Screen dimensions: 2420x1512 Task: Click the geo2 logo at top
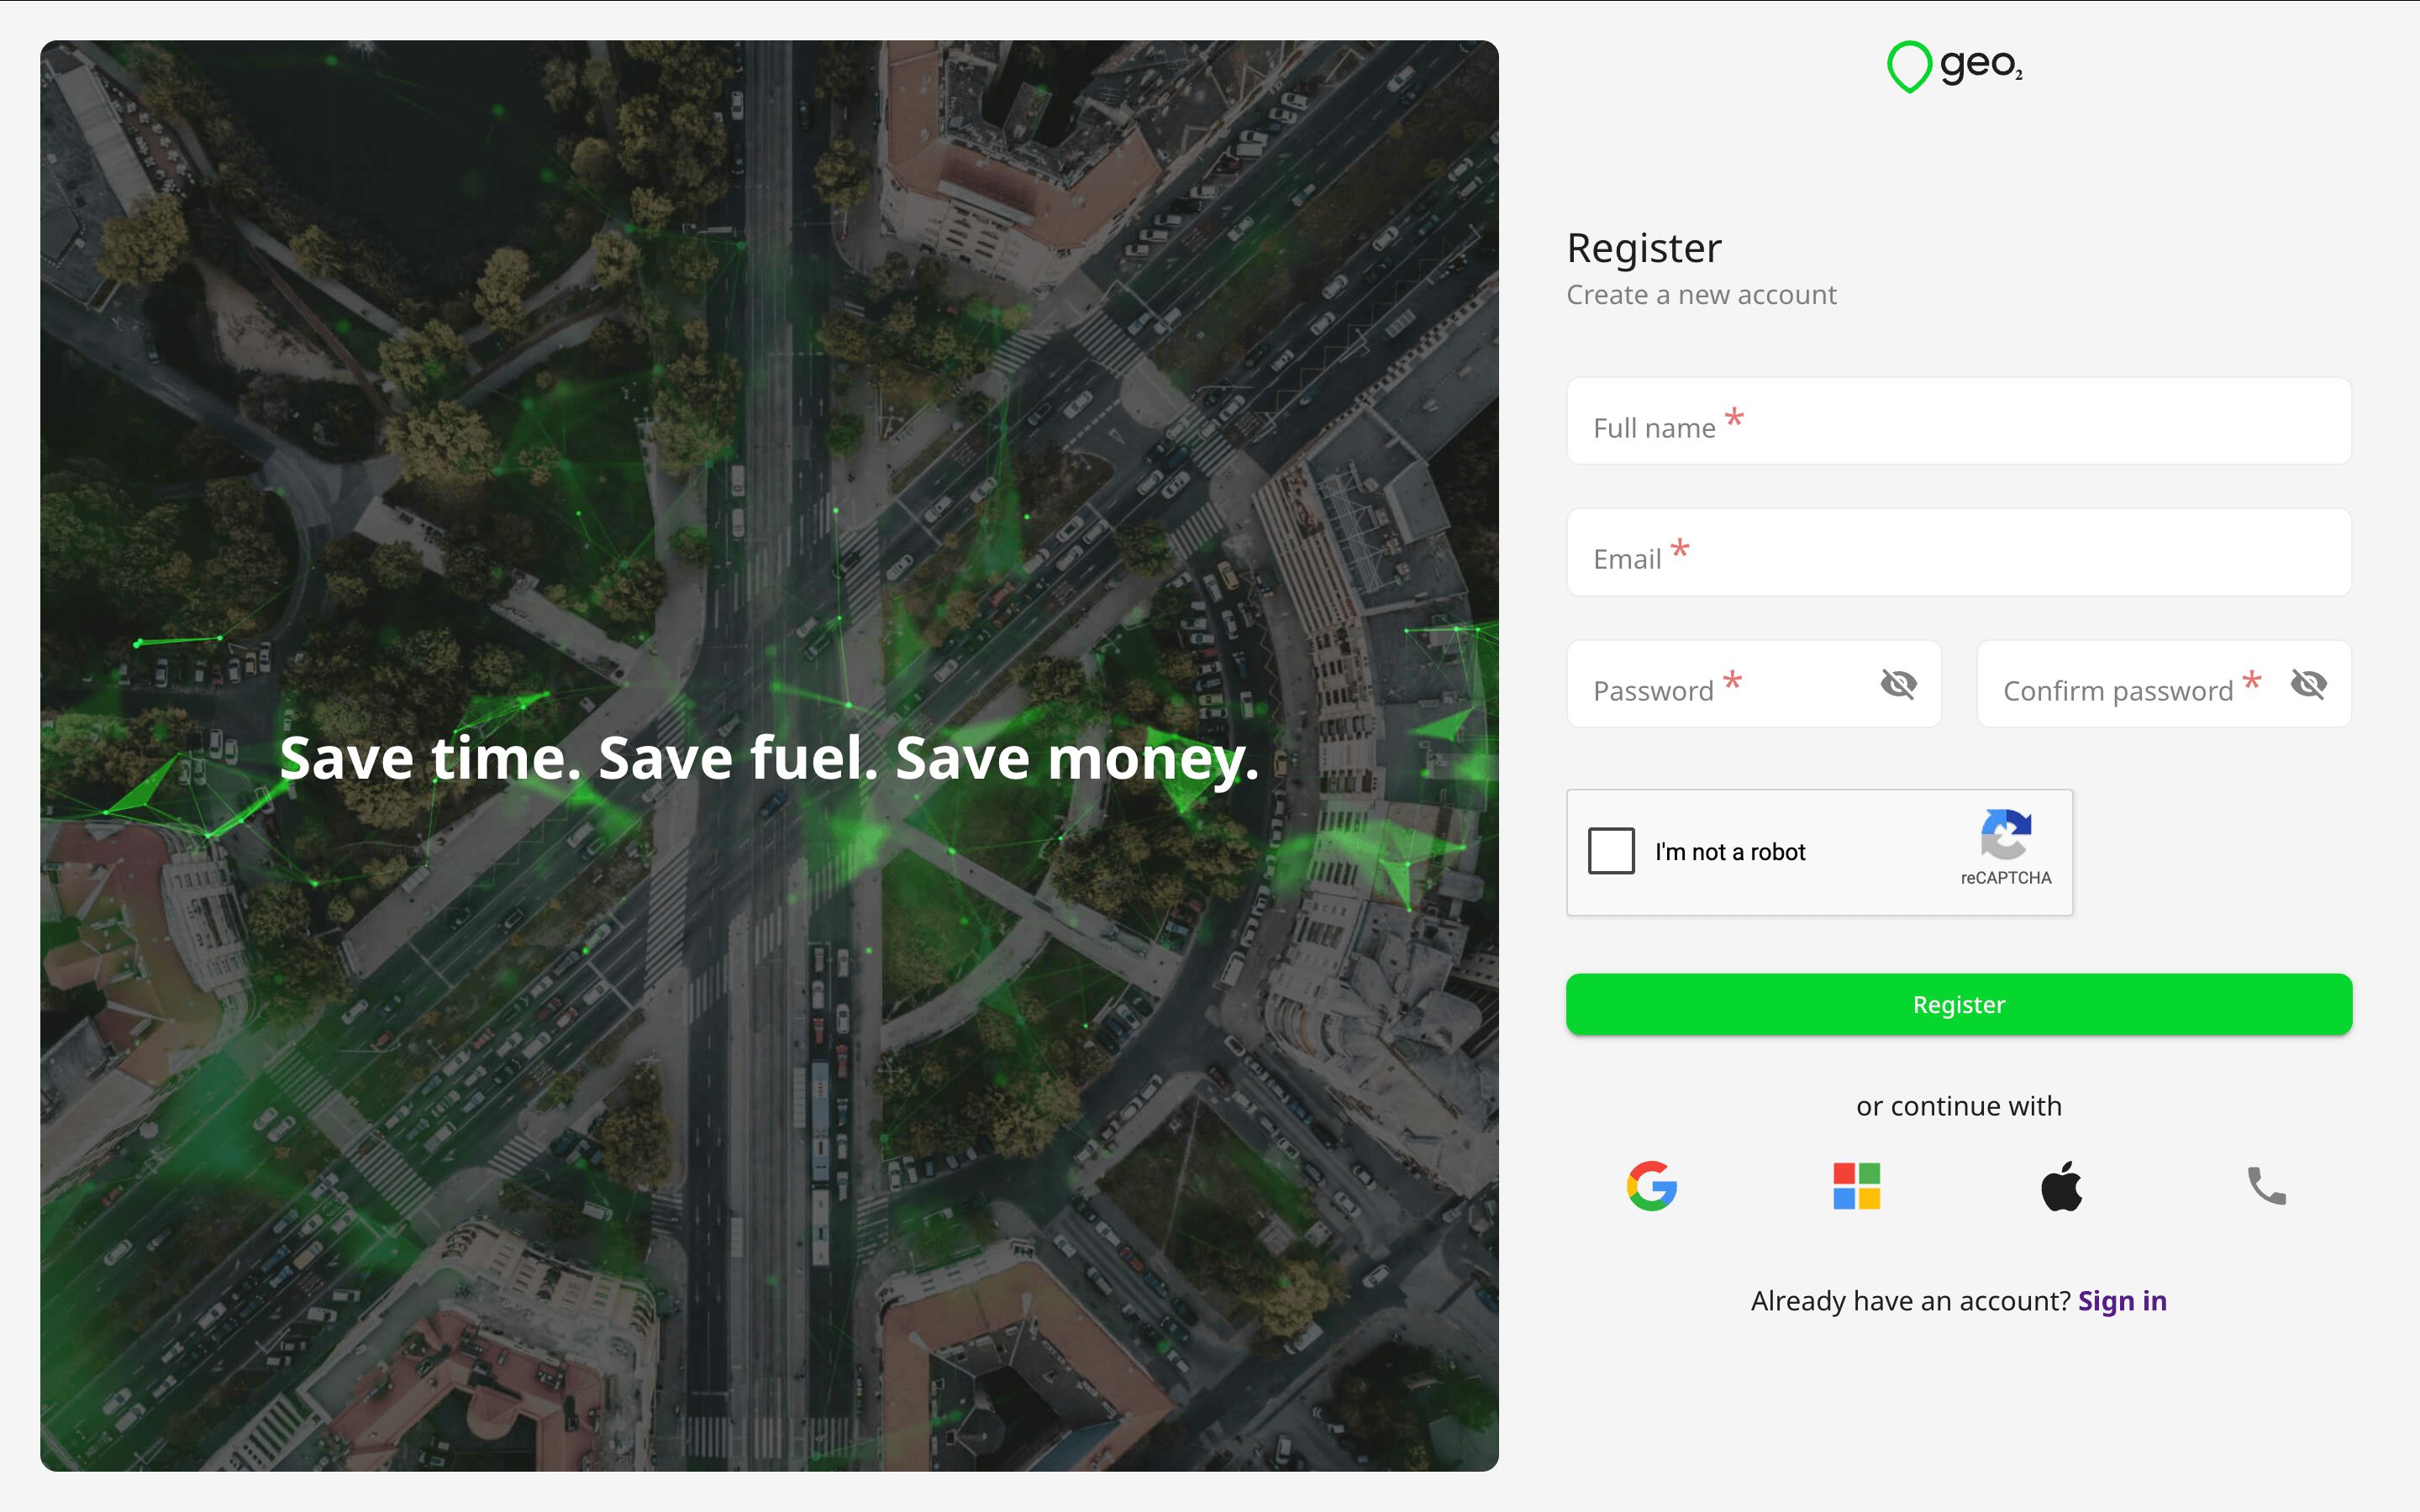(1955, 66)
